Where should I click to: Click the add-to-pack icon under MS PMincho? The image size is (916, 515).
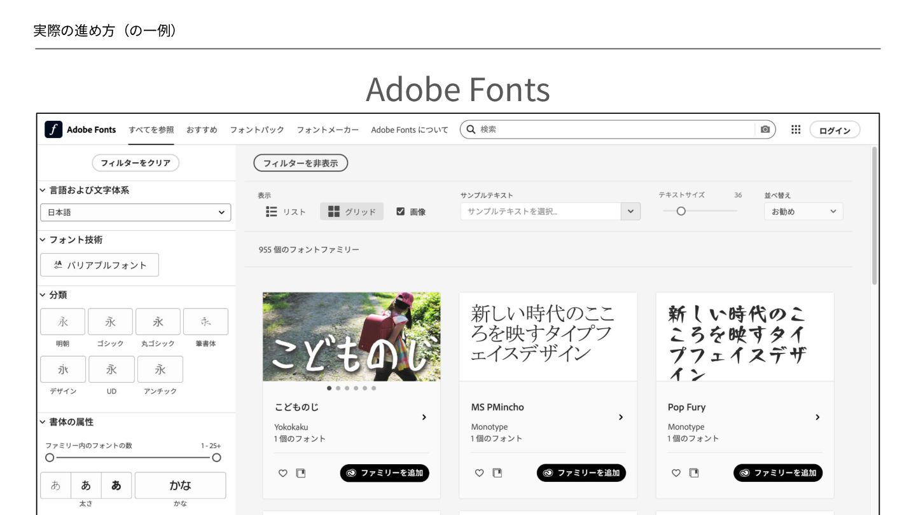click(x=497, y=473)
